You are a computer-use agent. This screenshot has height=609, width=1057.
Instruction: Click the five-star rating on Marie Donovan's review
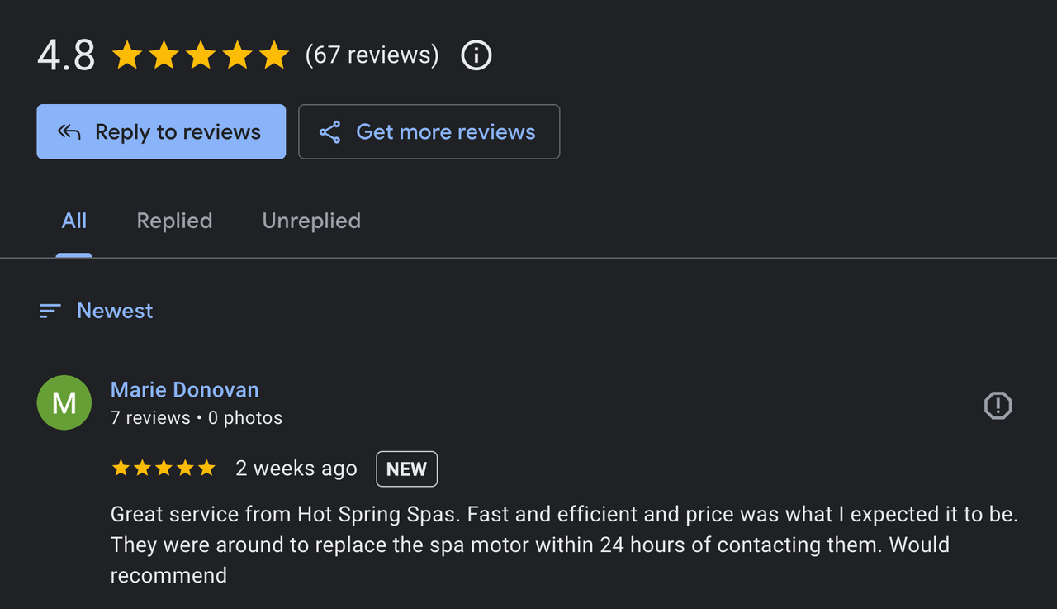(x=164, y=469)
